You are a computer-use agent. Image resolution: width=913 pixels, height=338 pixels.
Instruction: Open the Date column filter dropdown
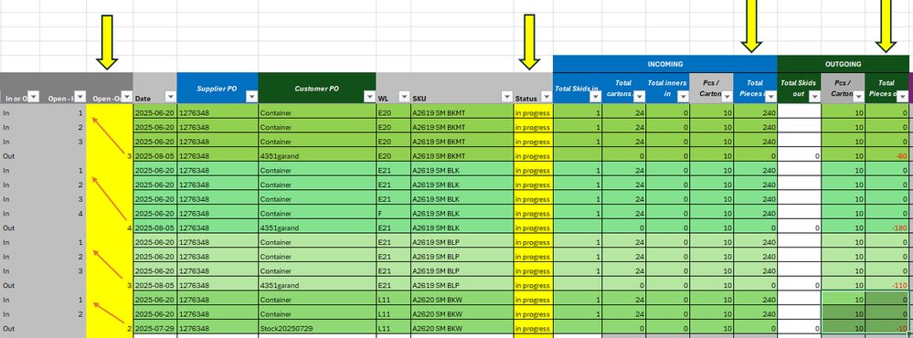171,97
